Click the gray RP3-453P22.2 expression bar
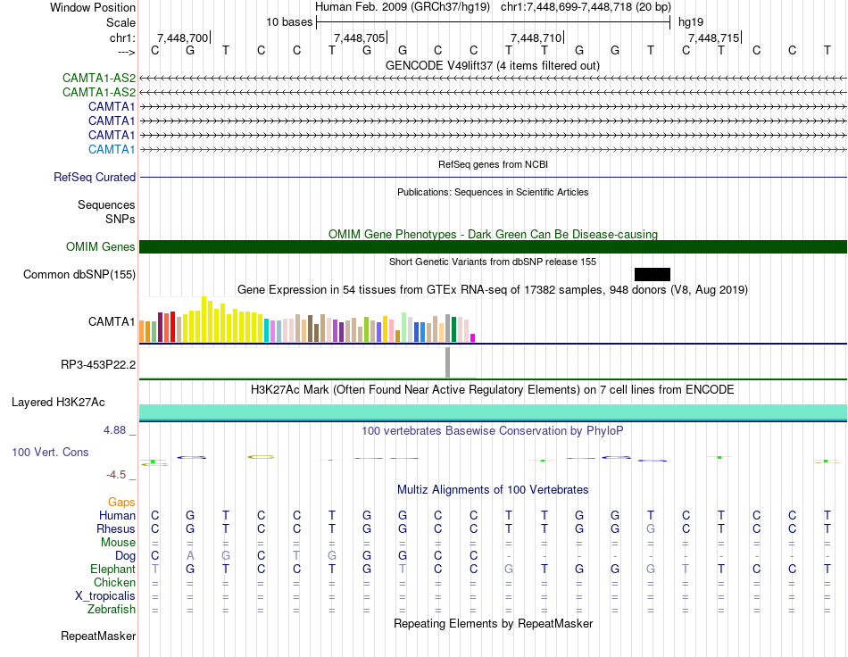This screenshot has width=848, height=657. click(x=447, y=362)
